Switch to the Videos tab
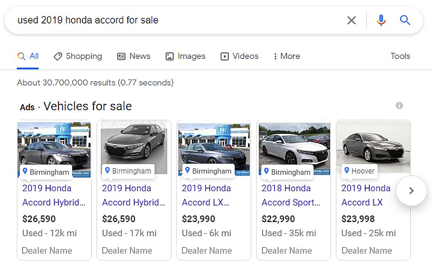The width and height of the screenshot is (432, 263). coord(239,56)
